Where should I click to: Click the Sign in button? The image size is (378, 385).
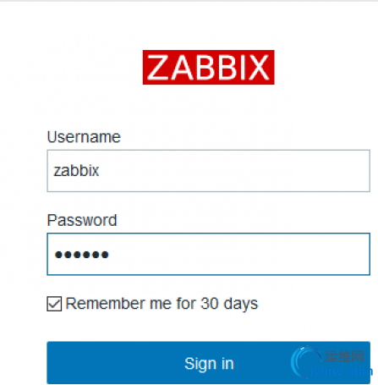coord(208,362)
